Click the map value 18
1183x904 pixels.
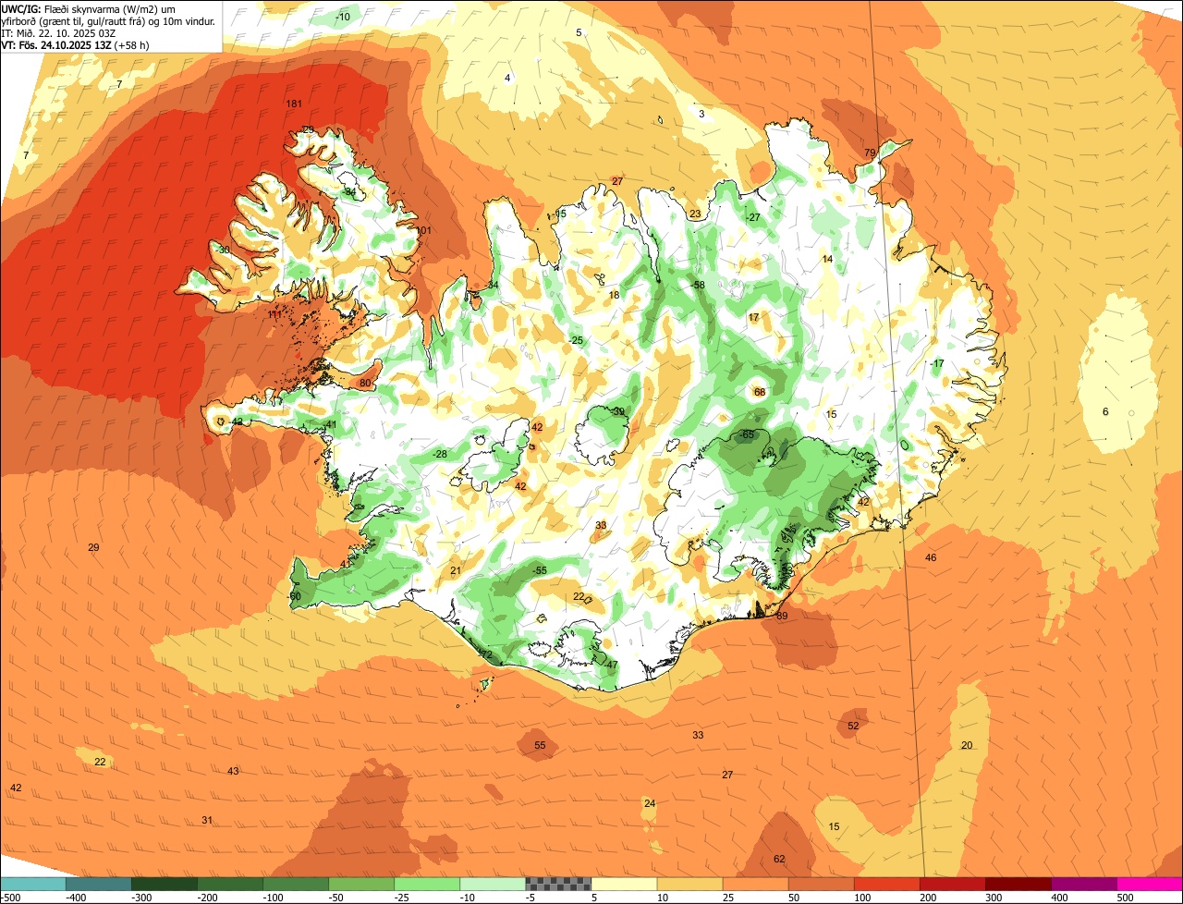[x=614, y=295]
